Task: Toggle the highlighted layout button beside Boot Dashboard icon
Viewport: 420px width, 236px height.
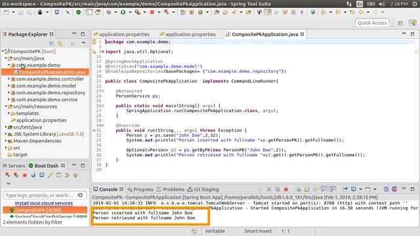Action: point(89,12)
